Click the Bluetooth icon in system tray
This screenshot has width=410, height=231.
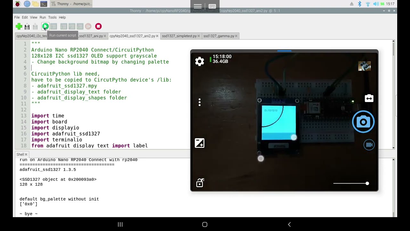click(359, 4)
